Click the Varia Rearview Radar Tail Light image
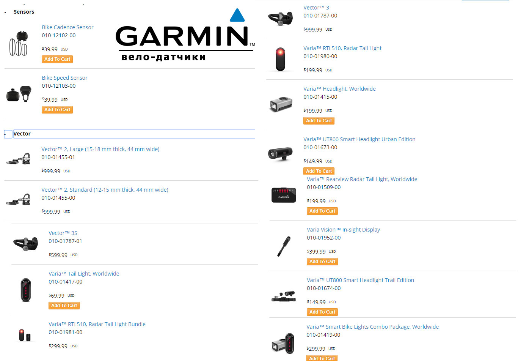 [x=284, y=195]
